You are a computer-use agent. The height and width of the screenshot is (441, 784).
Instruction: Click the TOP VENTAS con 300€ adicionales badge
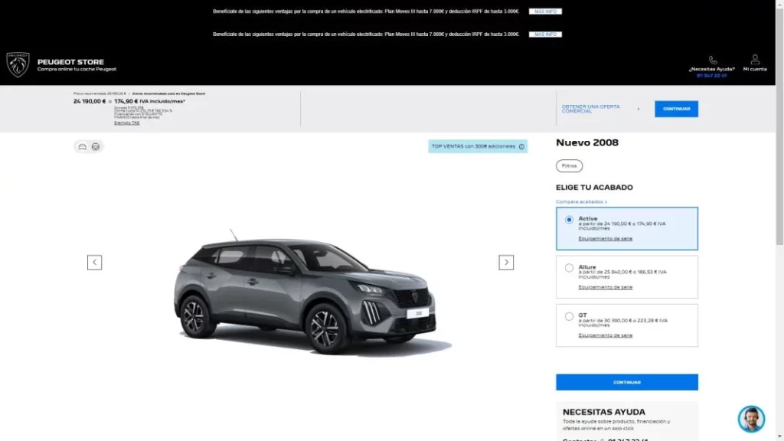(478, 146)
